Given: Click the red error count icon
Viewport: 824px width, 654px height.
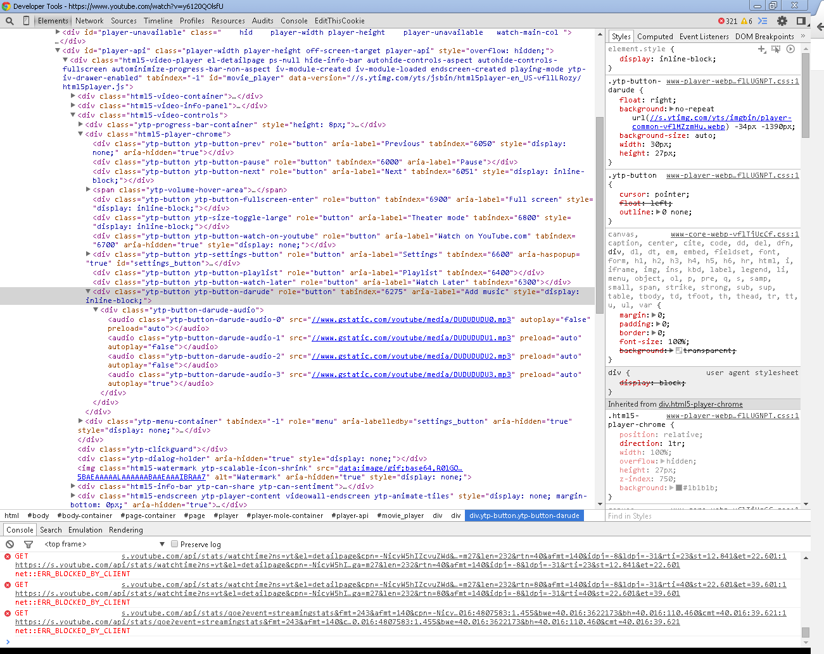Looking at the screenshot, I should point(721,21).
